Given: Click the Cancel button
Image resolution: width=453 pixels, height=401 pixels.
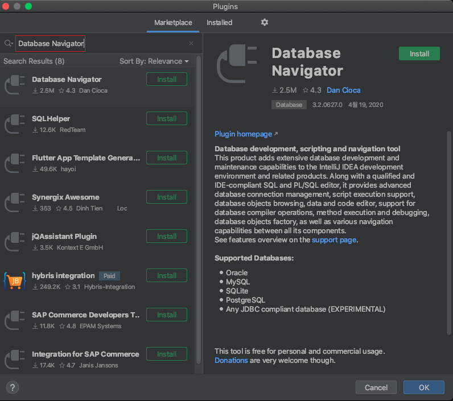Looking at the screenshot, I should (376, 387).
